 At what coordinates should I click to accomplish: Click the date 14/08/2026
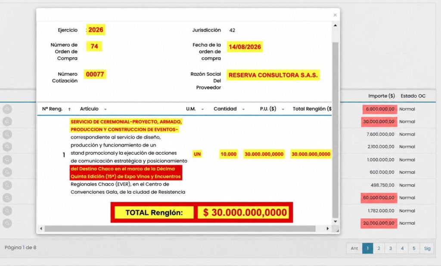point(245,46)
